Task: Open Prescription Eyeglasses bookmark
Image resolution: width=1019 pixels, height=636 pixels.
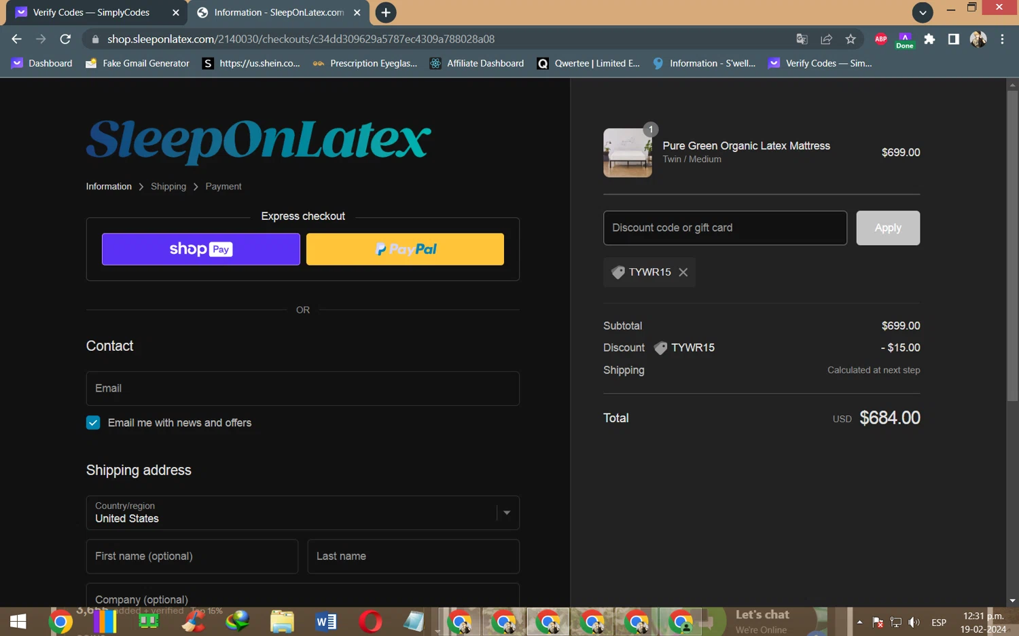Action: point(365,63)
